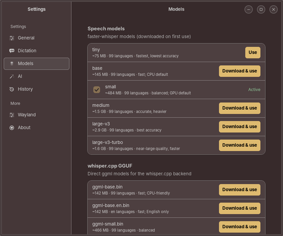Click the Wayland sliders icon
The width and height of the screenshot is (283, 236).
(x=12, y=115)
